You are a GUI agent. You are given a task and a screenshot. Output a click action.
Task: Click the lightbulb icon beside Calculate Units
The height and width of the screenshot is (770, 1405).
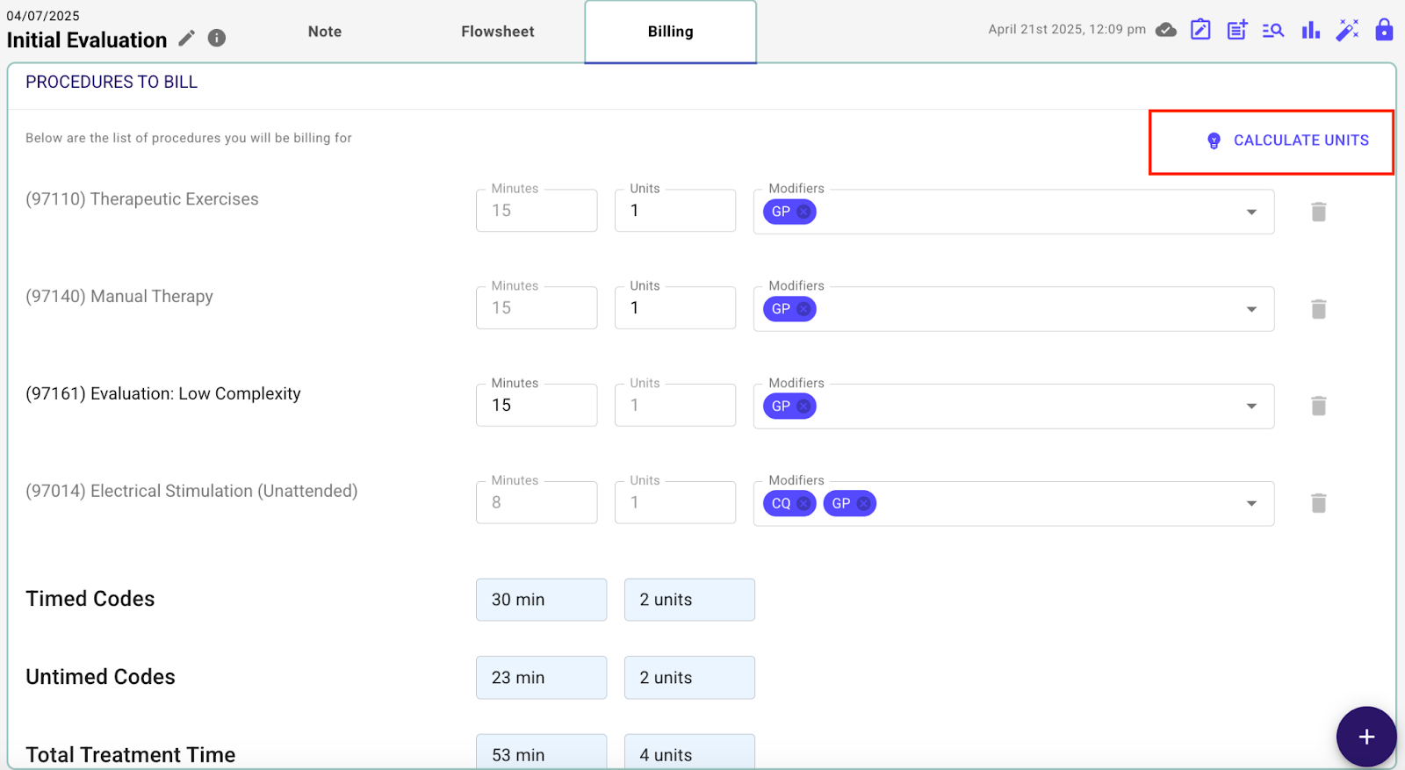pos(1214,140)
